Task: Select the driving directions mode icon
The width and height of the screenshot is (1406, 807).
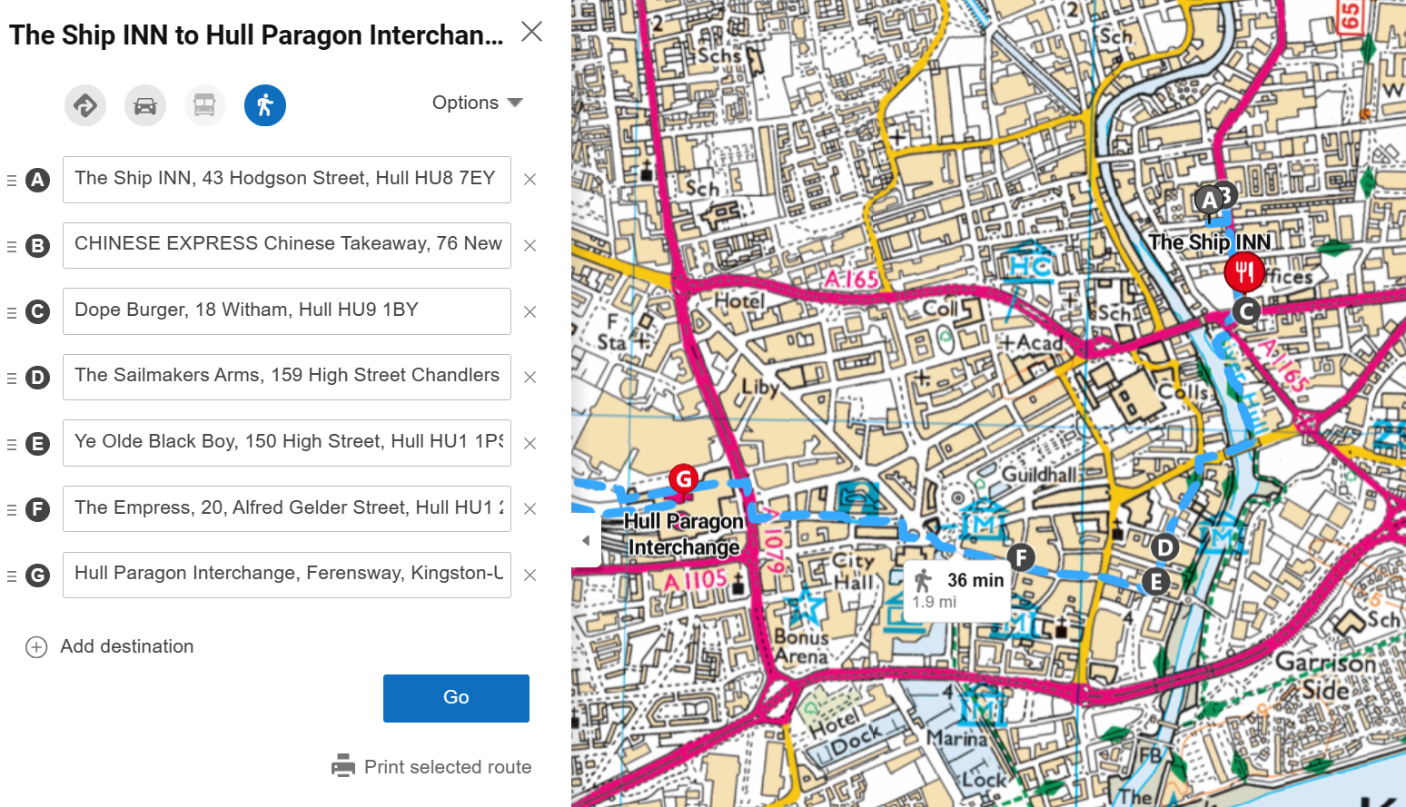Action: tap(145, 106)
